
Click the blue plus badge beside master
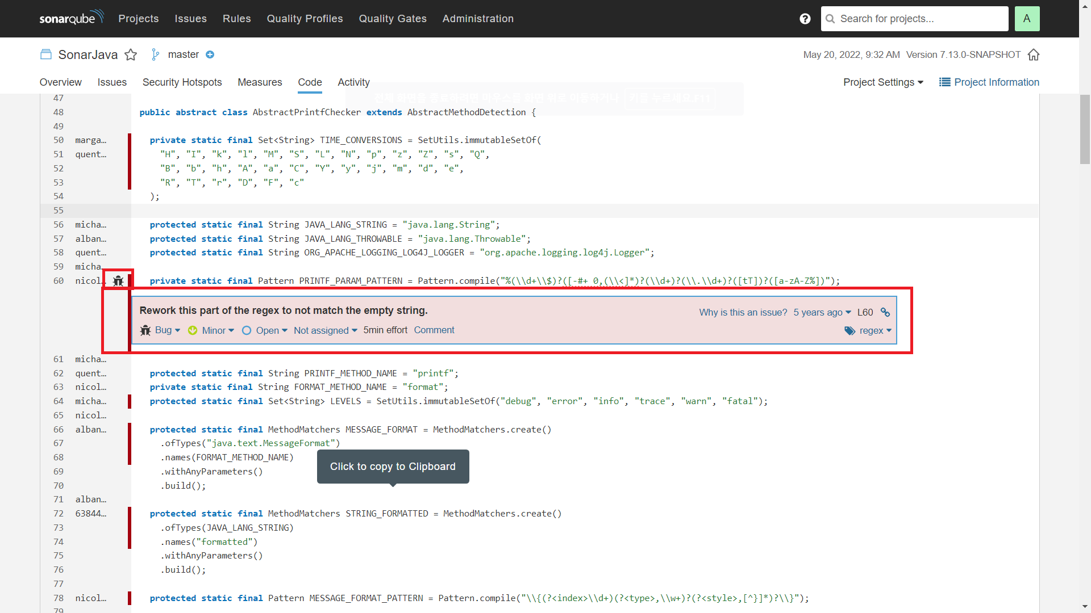[x=210, y=54]
